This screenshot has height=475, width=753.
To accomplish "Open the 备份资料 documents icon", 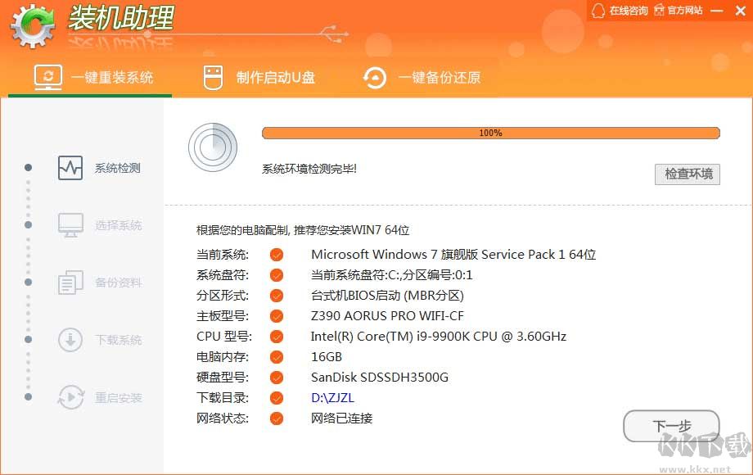I will 70,283.
